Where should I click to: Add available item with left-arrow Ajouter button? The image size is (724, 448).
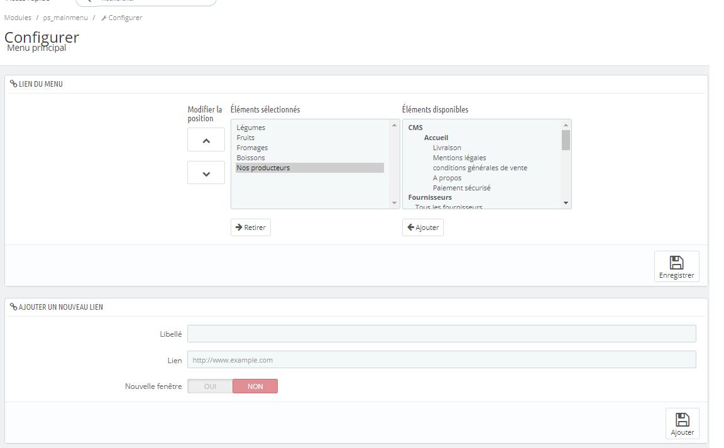point(422,227)
